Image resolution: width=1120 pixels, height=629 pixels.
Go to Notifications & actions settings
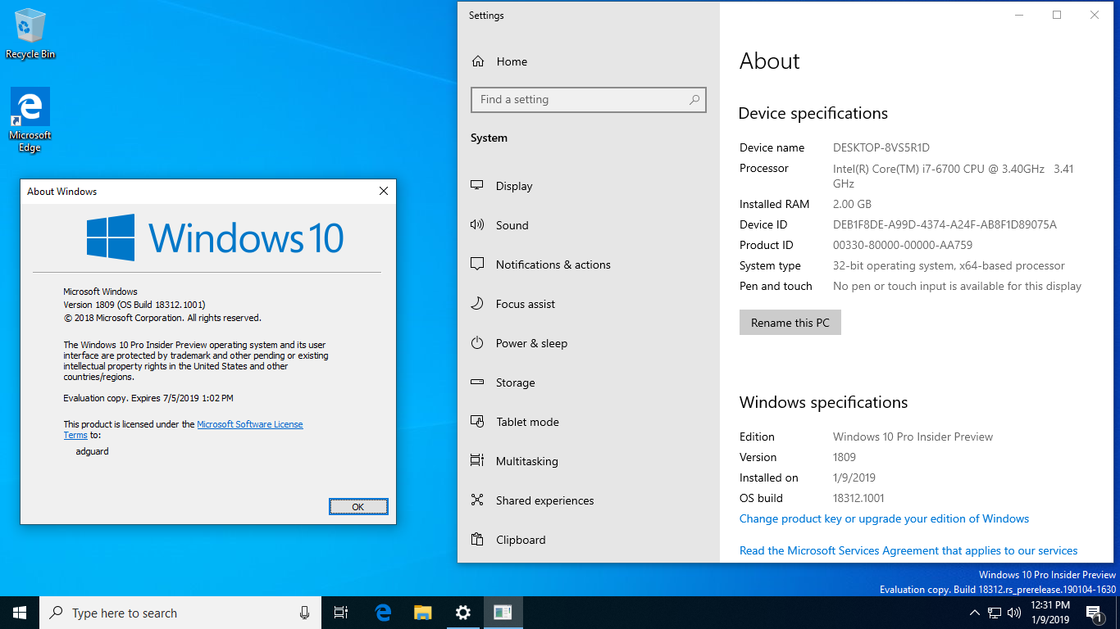click(x=588, y=265)
